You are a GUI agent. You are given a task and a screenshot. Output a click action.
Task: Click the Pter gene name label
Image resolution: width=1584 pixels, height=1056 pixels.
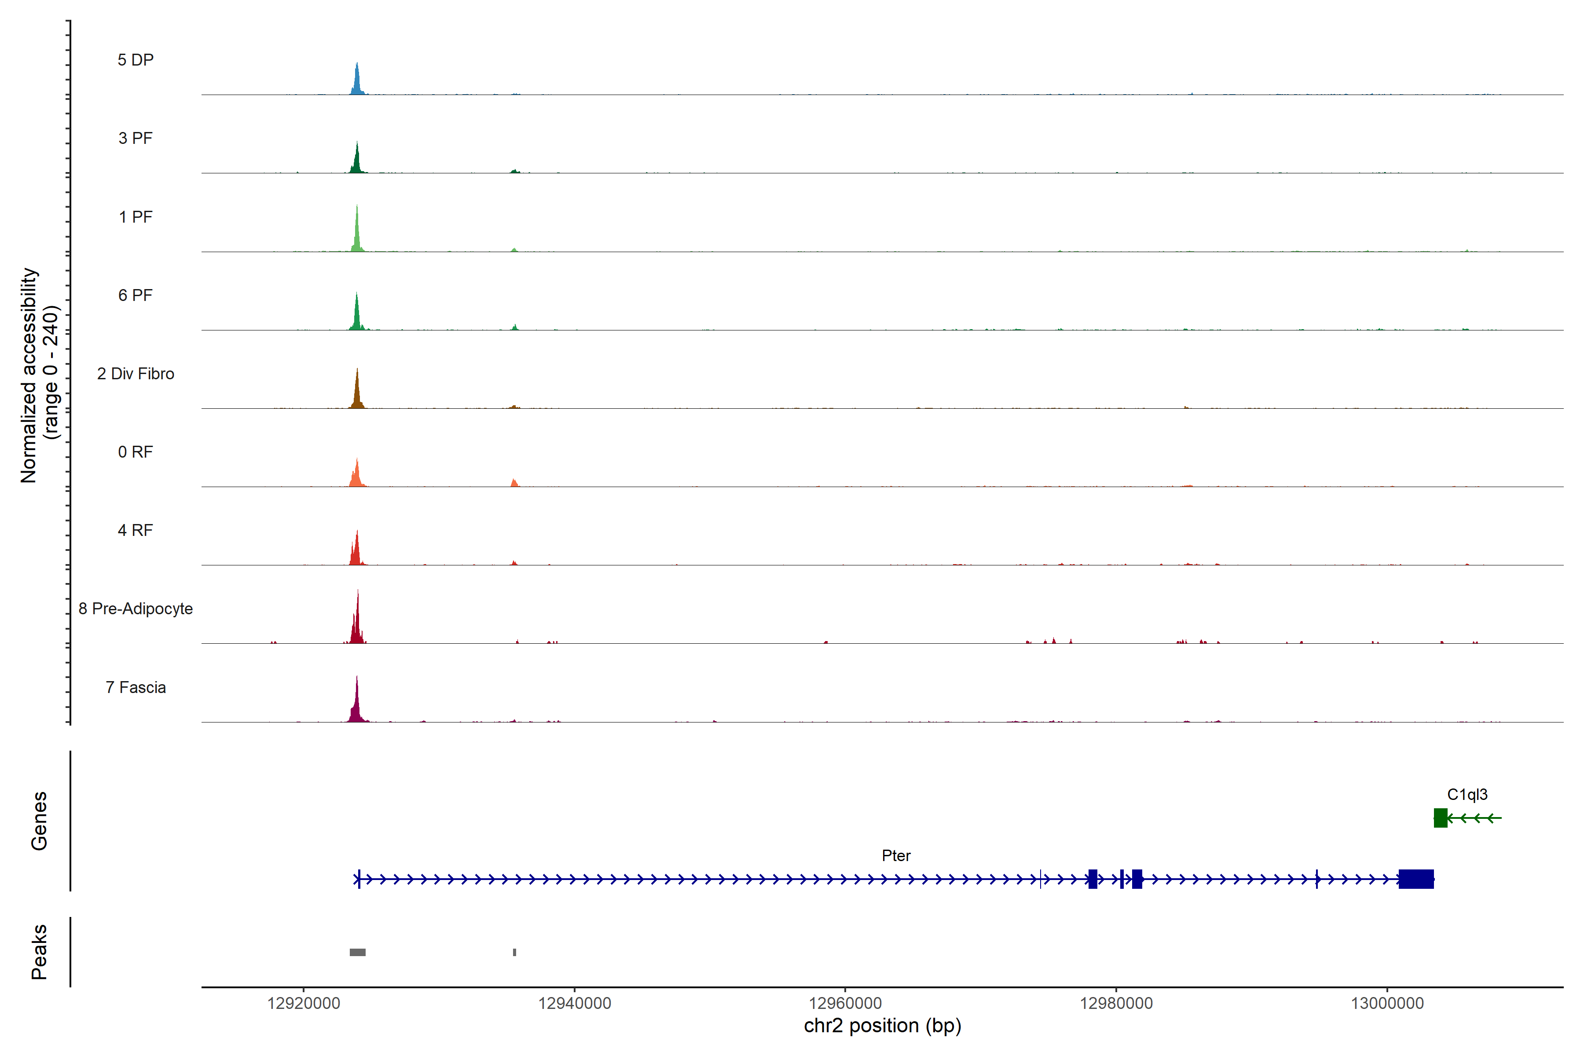[896, 855]
